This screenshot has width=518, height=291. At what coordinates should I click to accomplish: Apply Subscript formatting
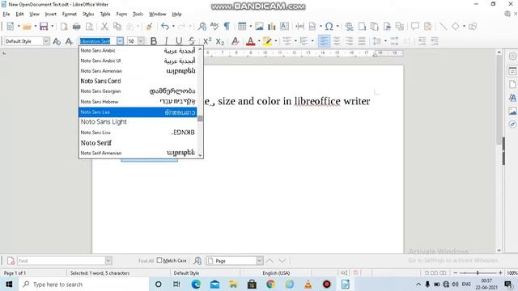click(x=219, y=41)
